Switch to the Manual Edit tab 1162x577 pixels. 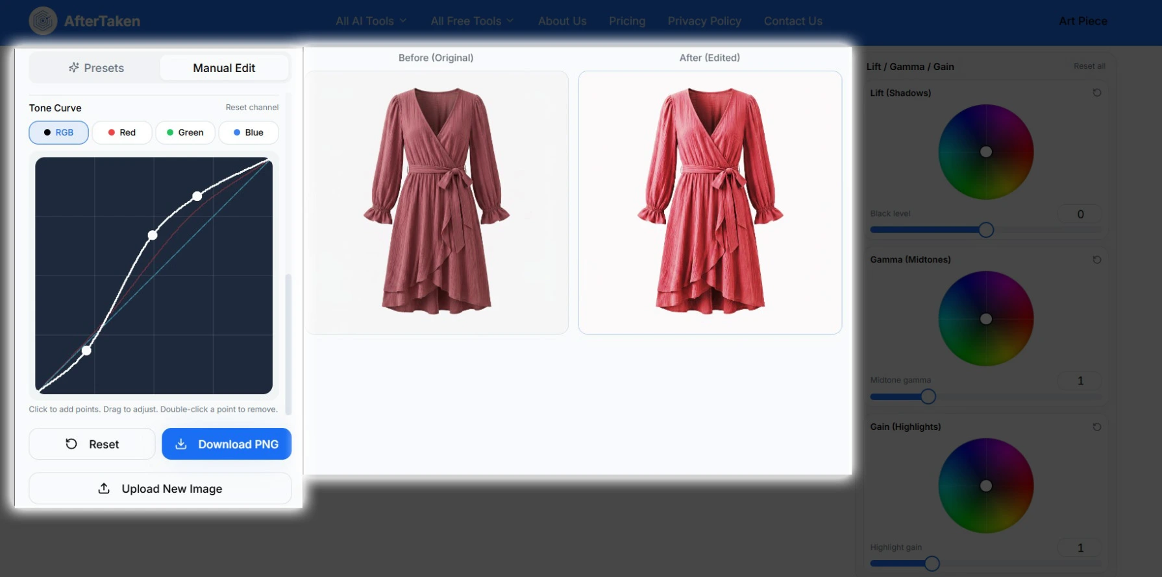point(224,67)
